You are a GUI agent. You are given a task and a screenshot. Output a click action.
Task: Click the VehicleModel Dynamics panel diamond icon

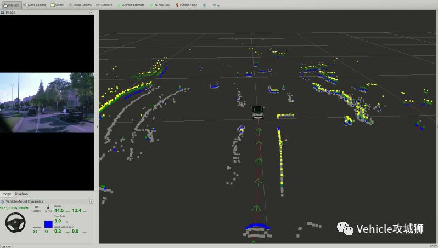click(x=3, y=201)
